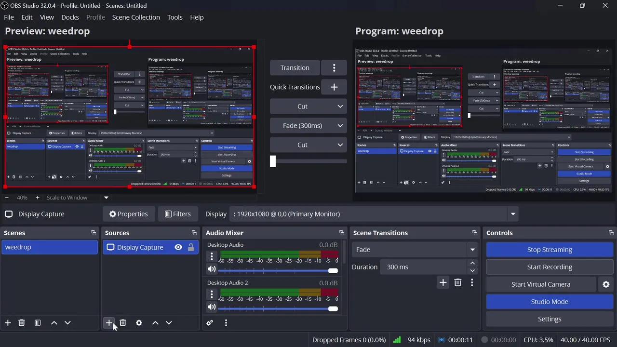The width and height of the screenshot is (617, 347).
Task: Open the Tools menu
Action: coord(175,17)
